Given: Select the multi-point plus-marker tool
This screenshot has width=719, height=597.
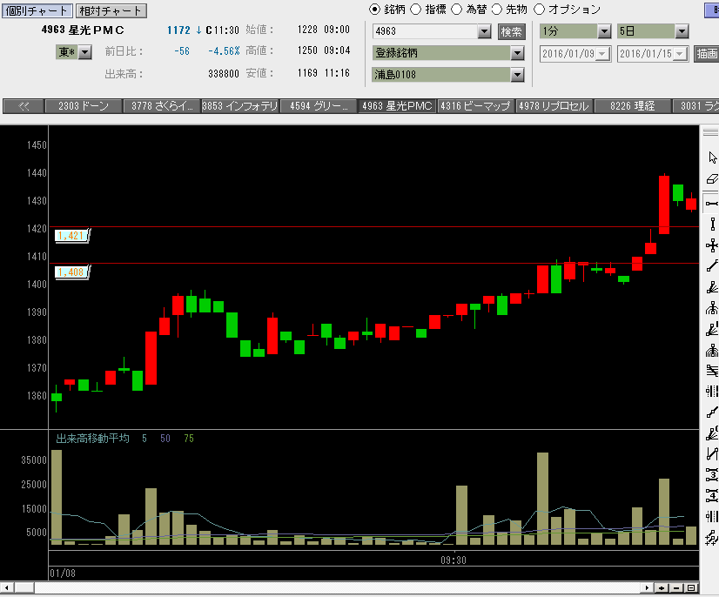Looking at the screenshot, I should (712, 538).
